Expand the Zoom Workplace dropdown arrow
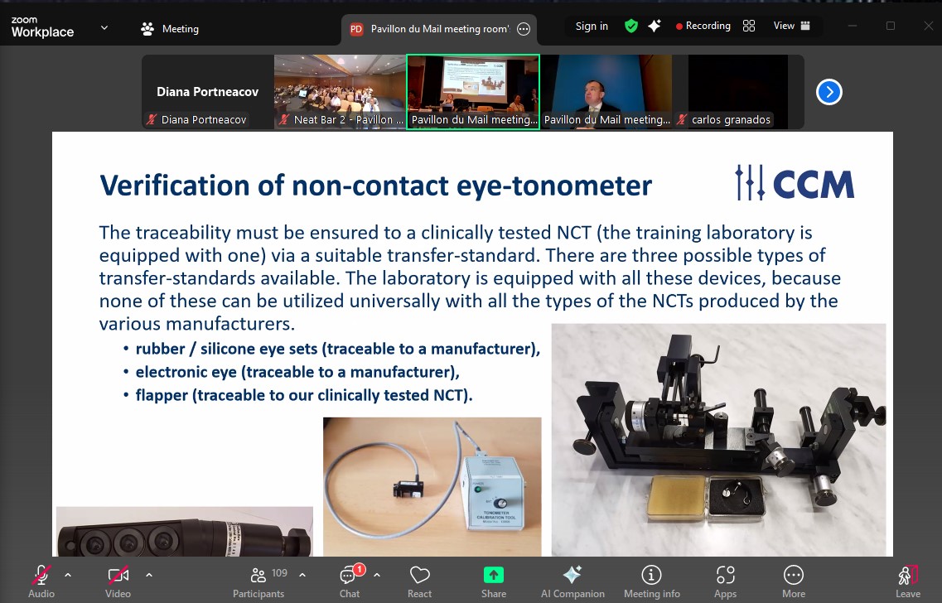 [x=104, y=28]
